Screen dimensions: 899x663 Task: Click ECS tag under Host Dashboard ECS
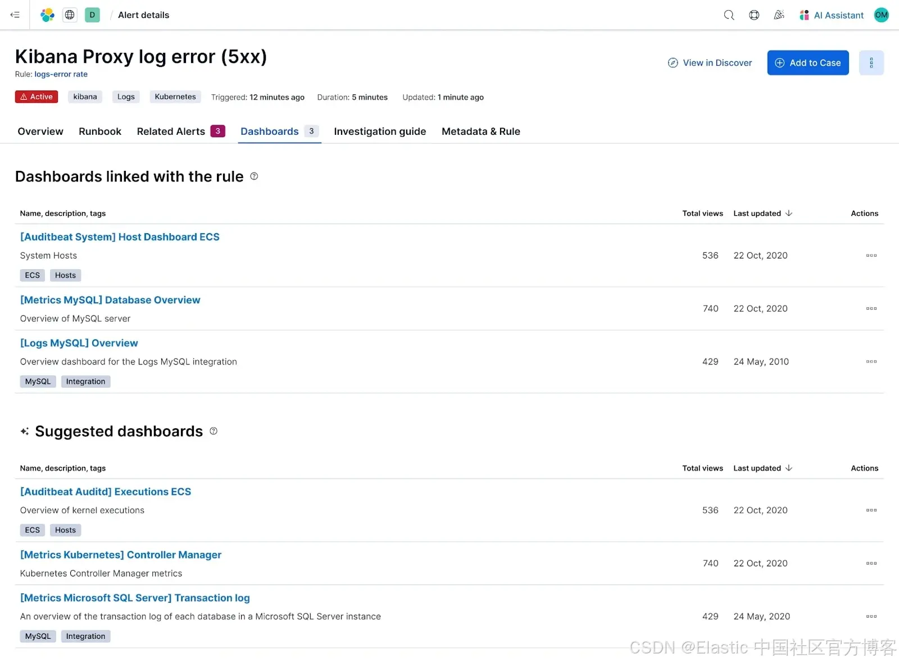[x=33, y=275]
